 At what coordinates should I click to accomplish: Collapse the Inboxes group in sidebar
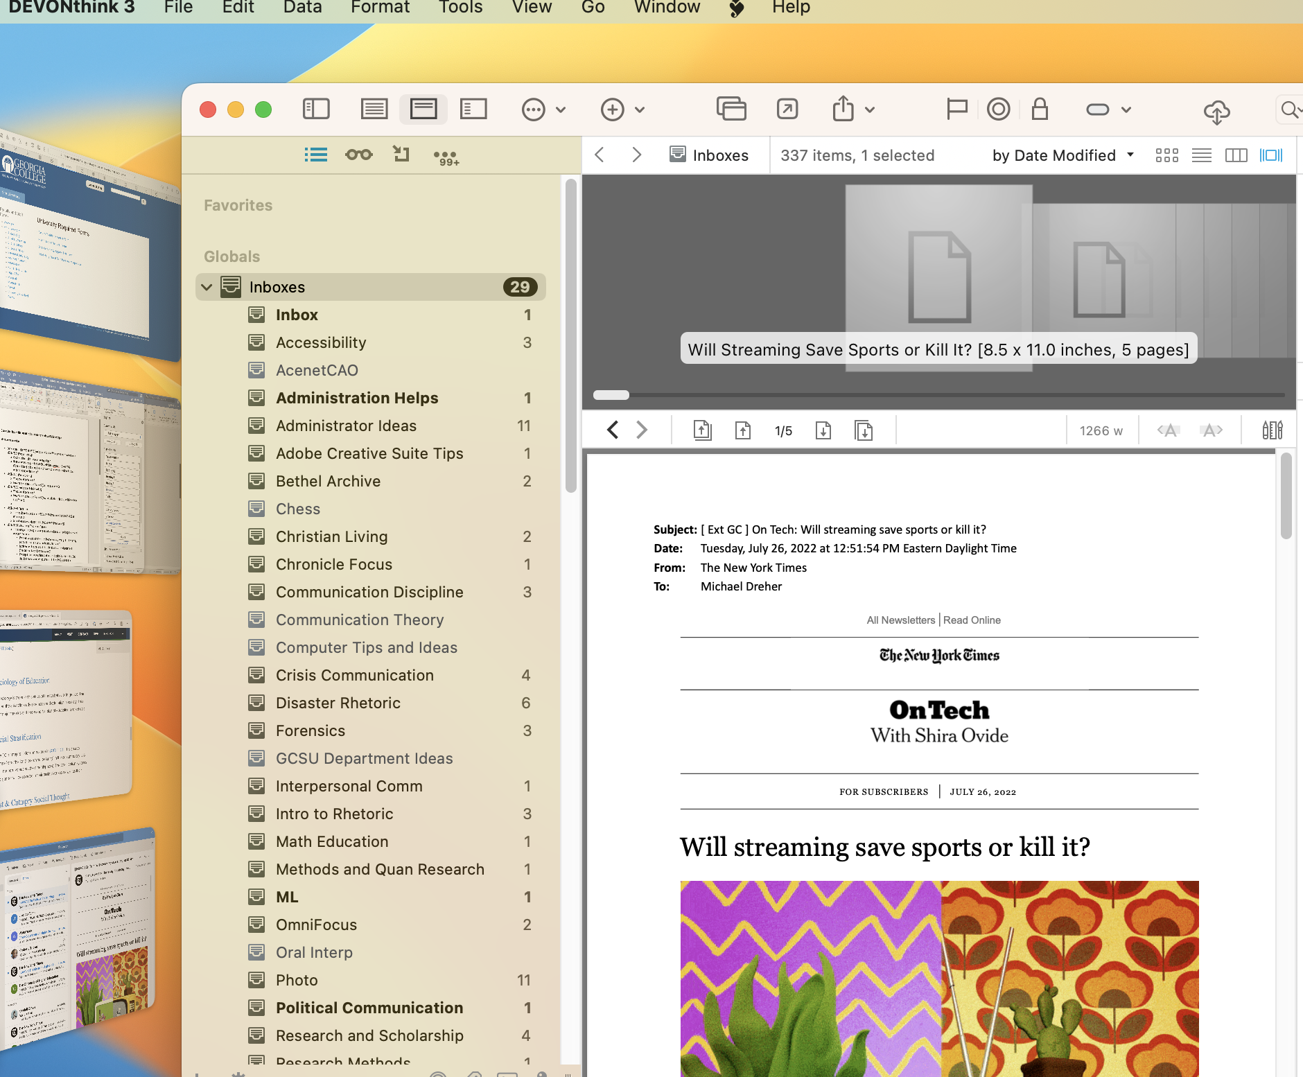[207, 286]
